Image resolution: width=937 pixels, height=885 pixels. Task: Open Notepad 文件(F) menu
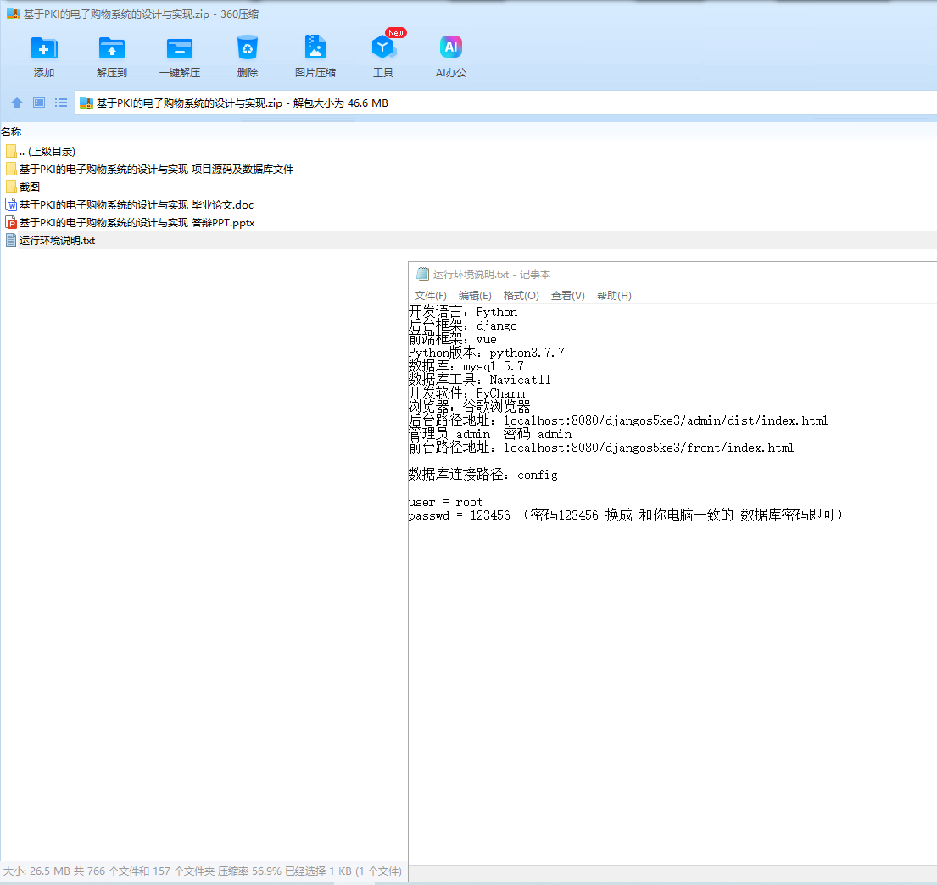(430, 295)
